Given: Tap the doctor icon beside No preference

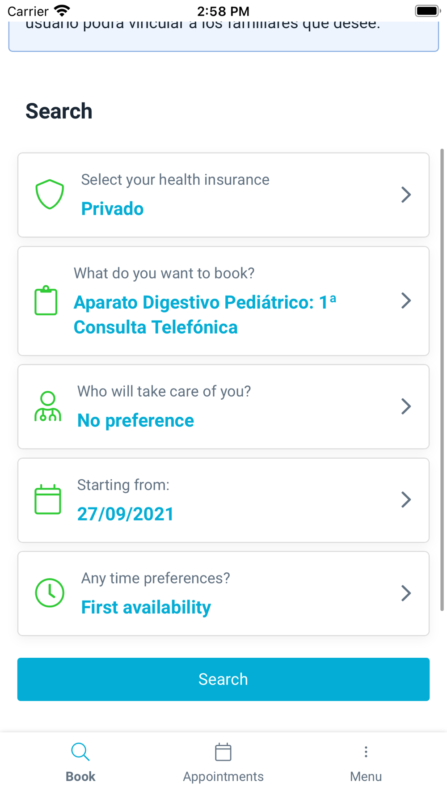Looking at the screenshot, I should tap(48, 406).
